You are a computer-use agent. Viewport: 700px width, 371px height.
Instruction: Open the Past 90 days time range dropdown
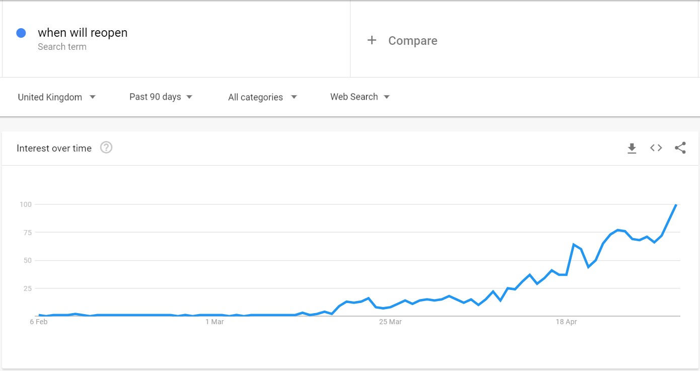point(161,97)
